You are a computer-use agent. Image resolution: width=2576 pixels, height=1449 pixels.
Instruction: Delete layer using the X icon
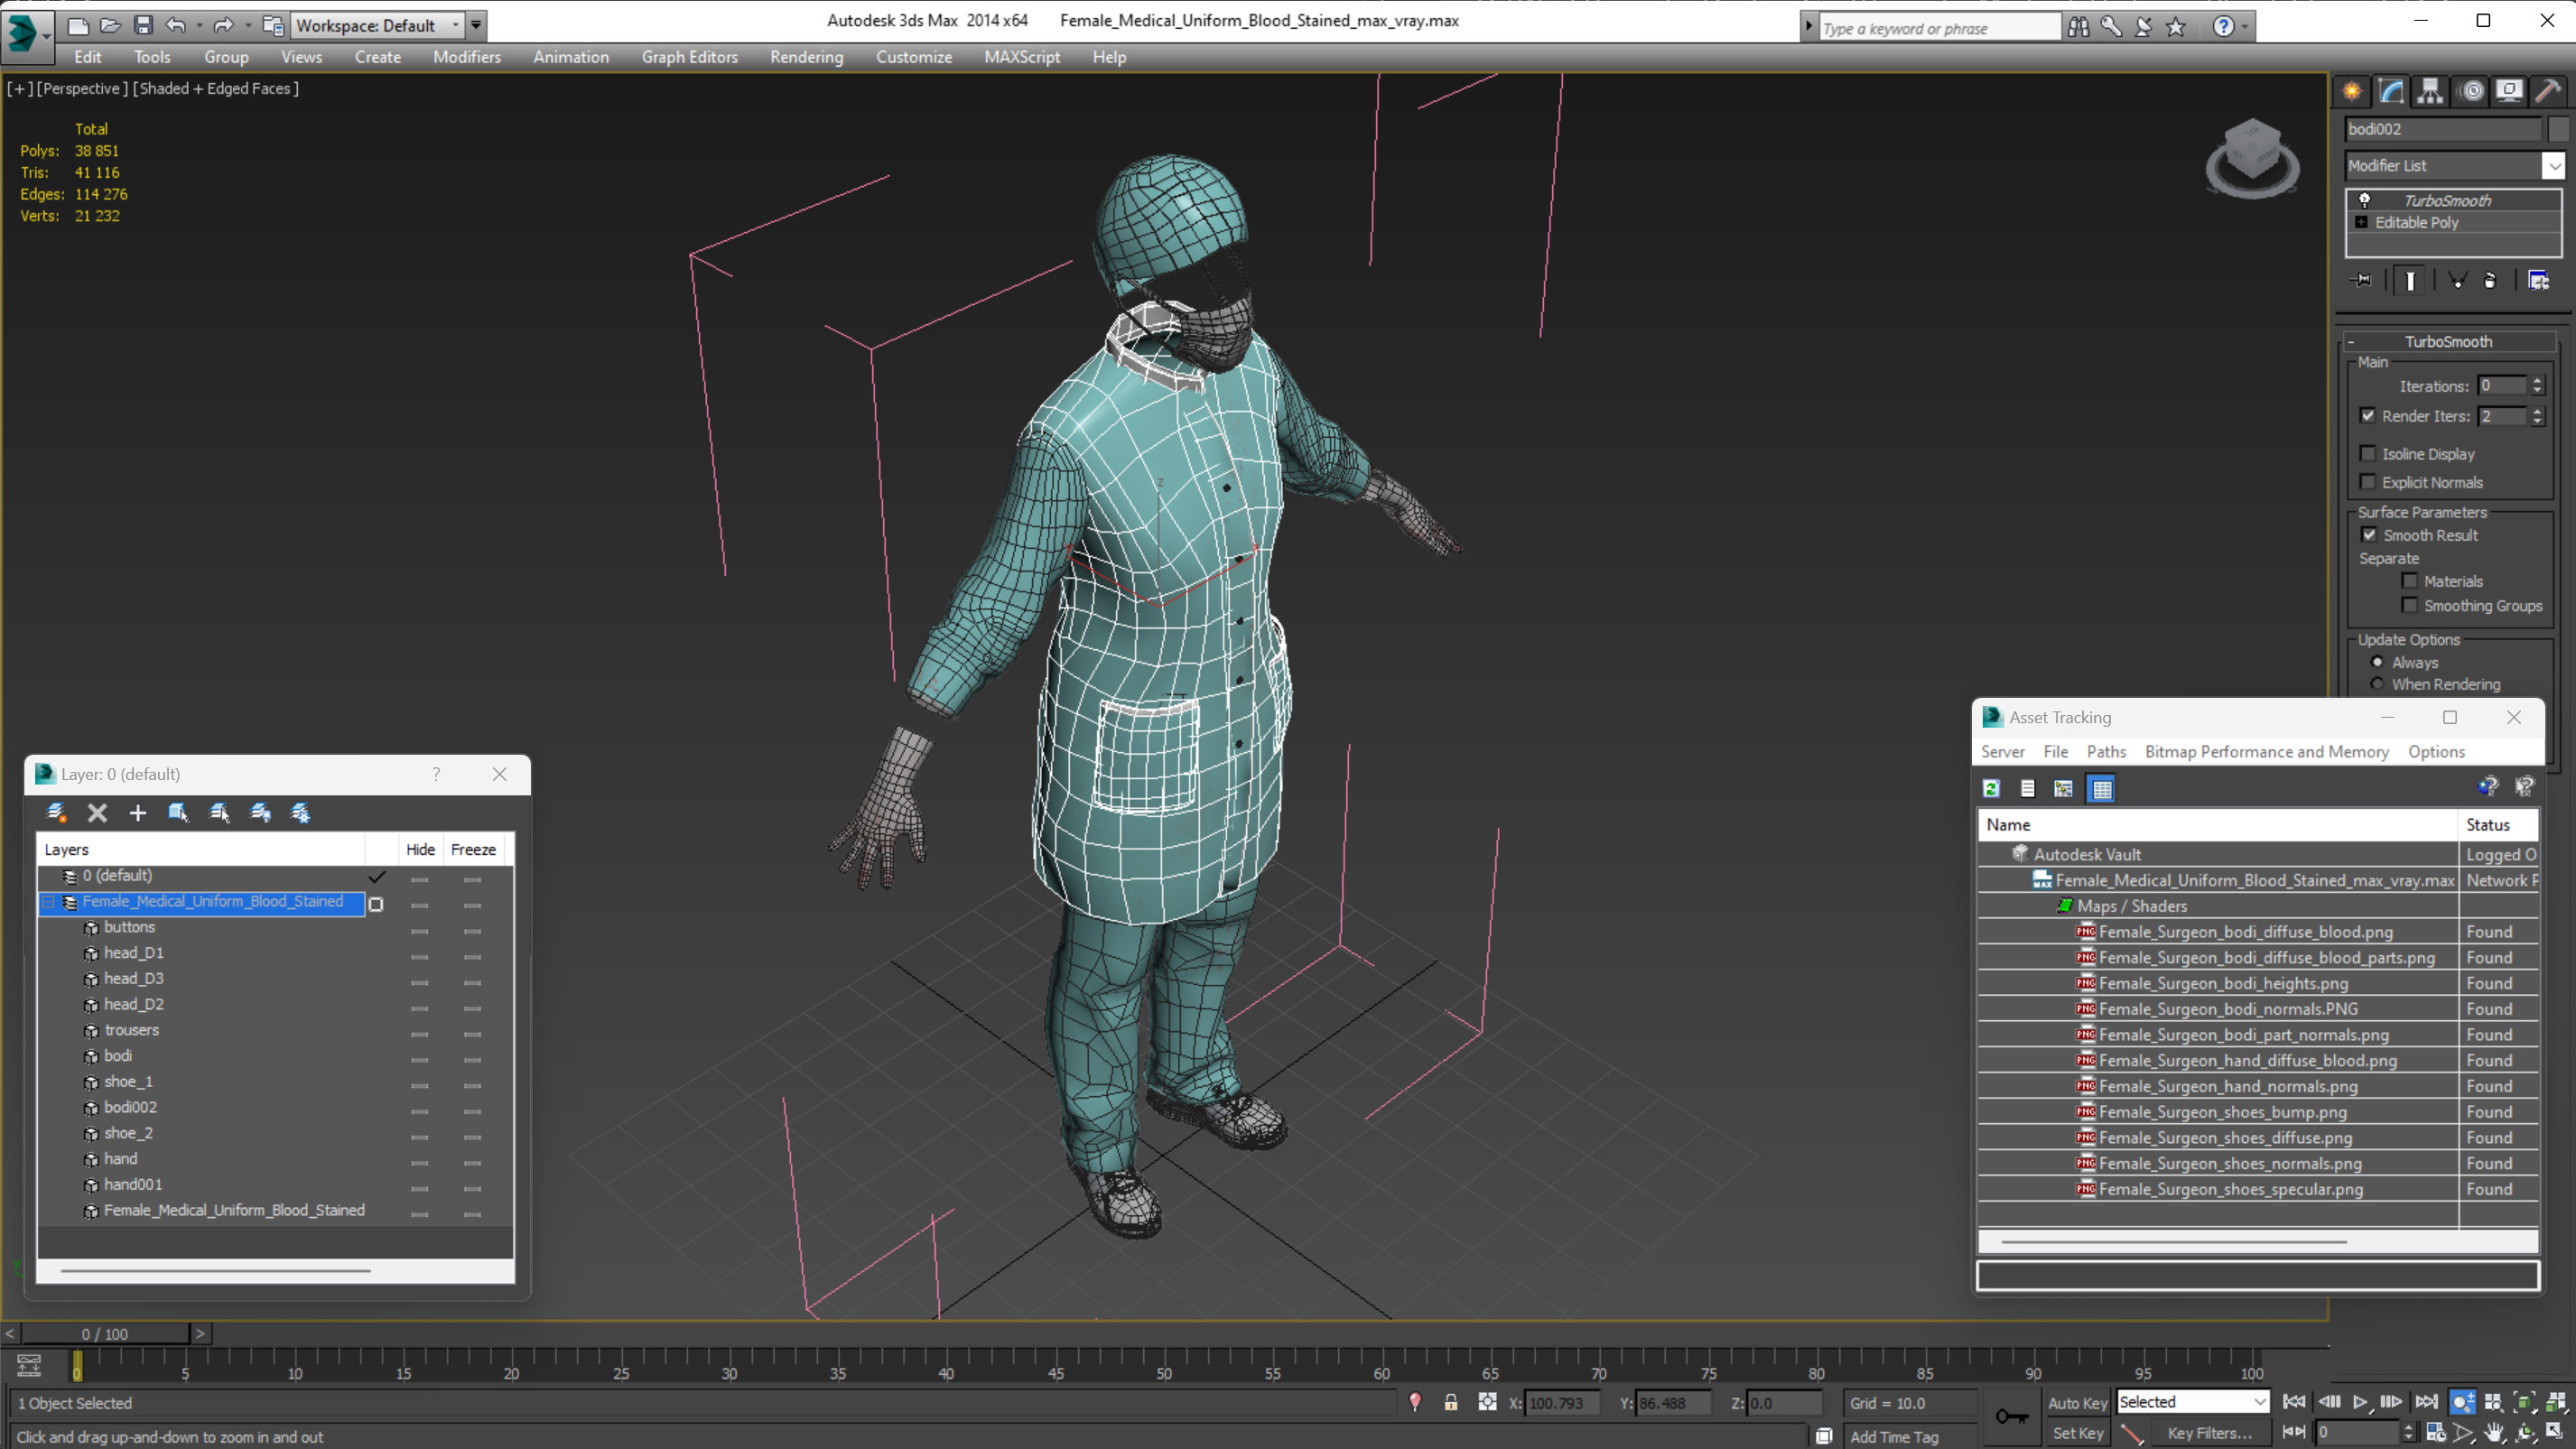click(x=97, y=813)
